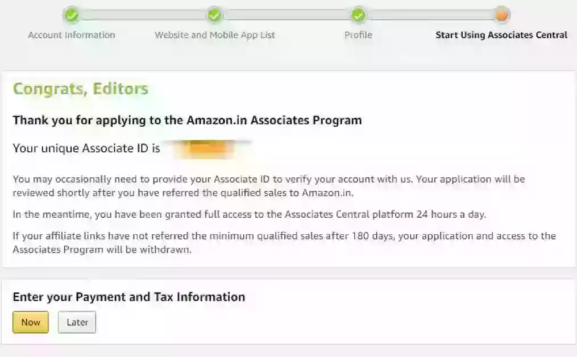The height and width of the screenshot is (357, 577).
Task: Click the orange Start Using Associates Central circle
Action: (x=501, y=15)
